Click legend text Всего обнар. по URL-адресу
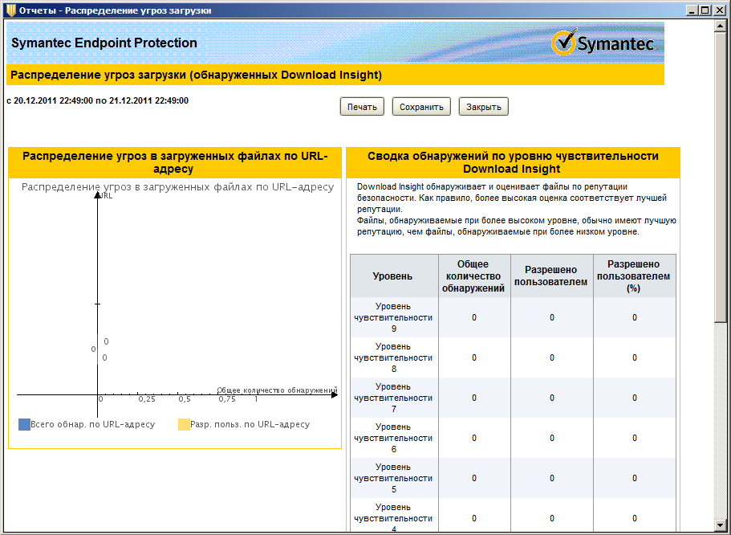 pyautogui.click(x=93, y=424)
